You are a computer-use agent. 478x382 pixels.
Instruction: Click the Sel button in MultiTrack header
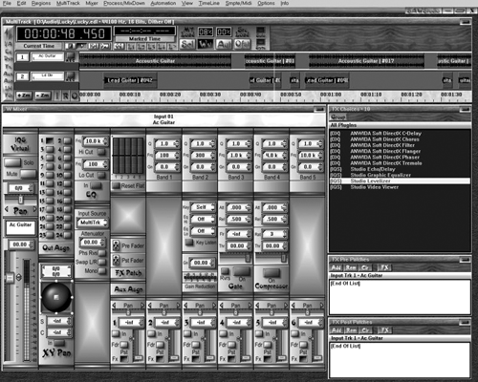(x=187, y=44)
